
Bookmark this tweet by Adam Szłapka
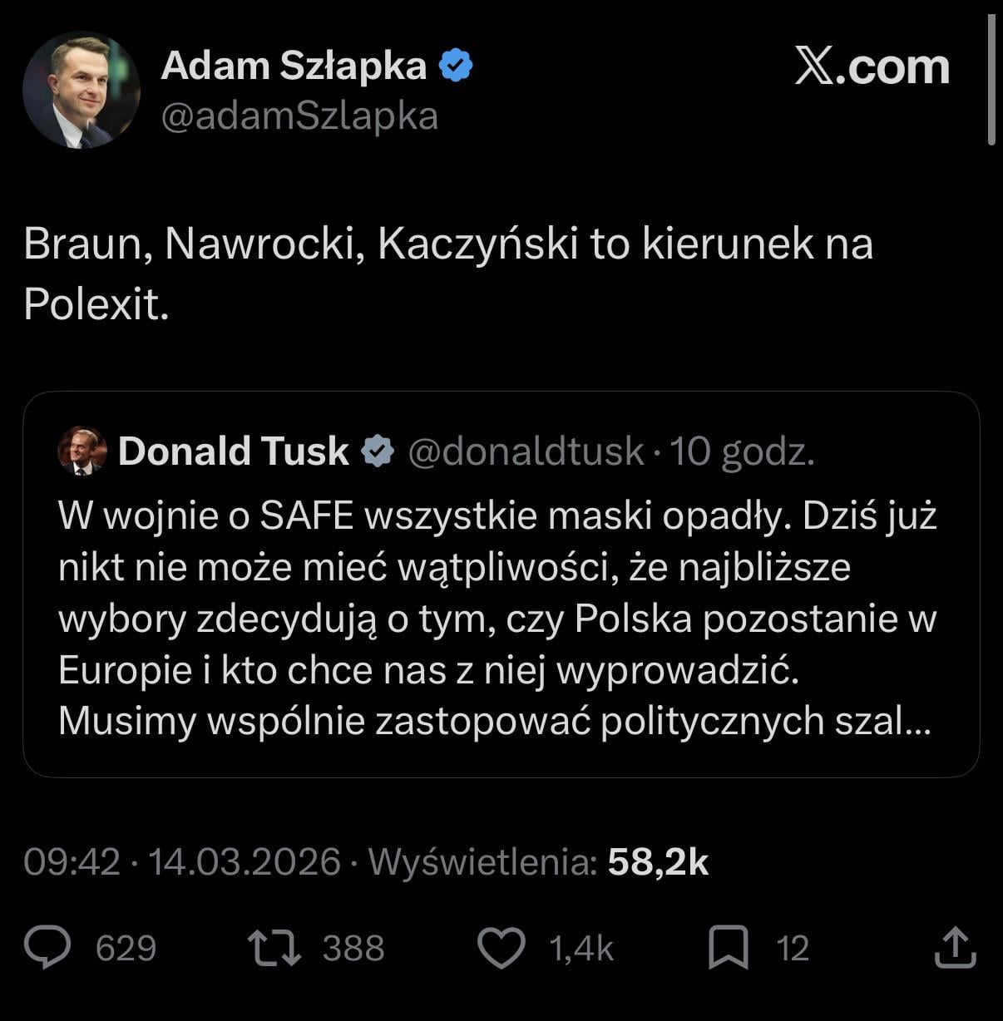pos(728,948)
